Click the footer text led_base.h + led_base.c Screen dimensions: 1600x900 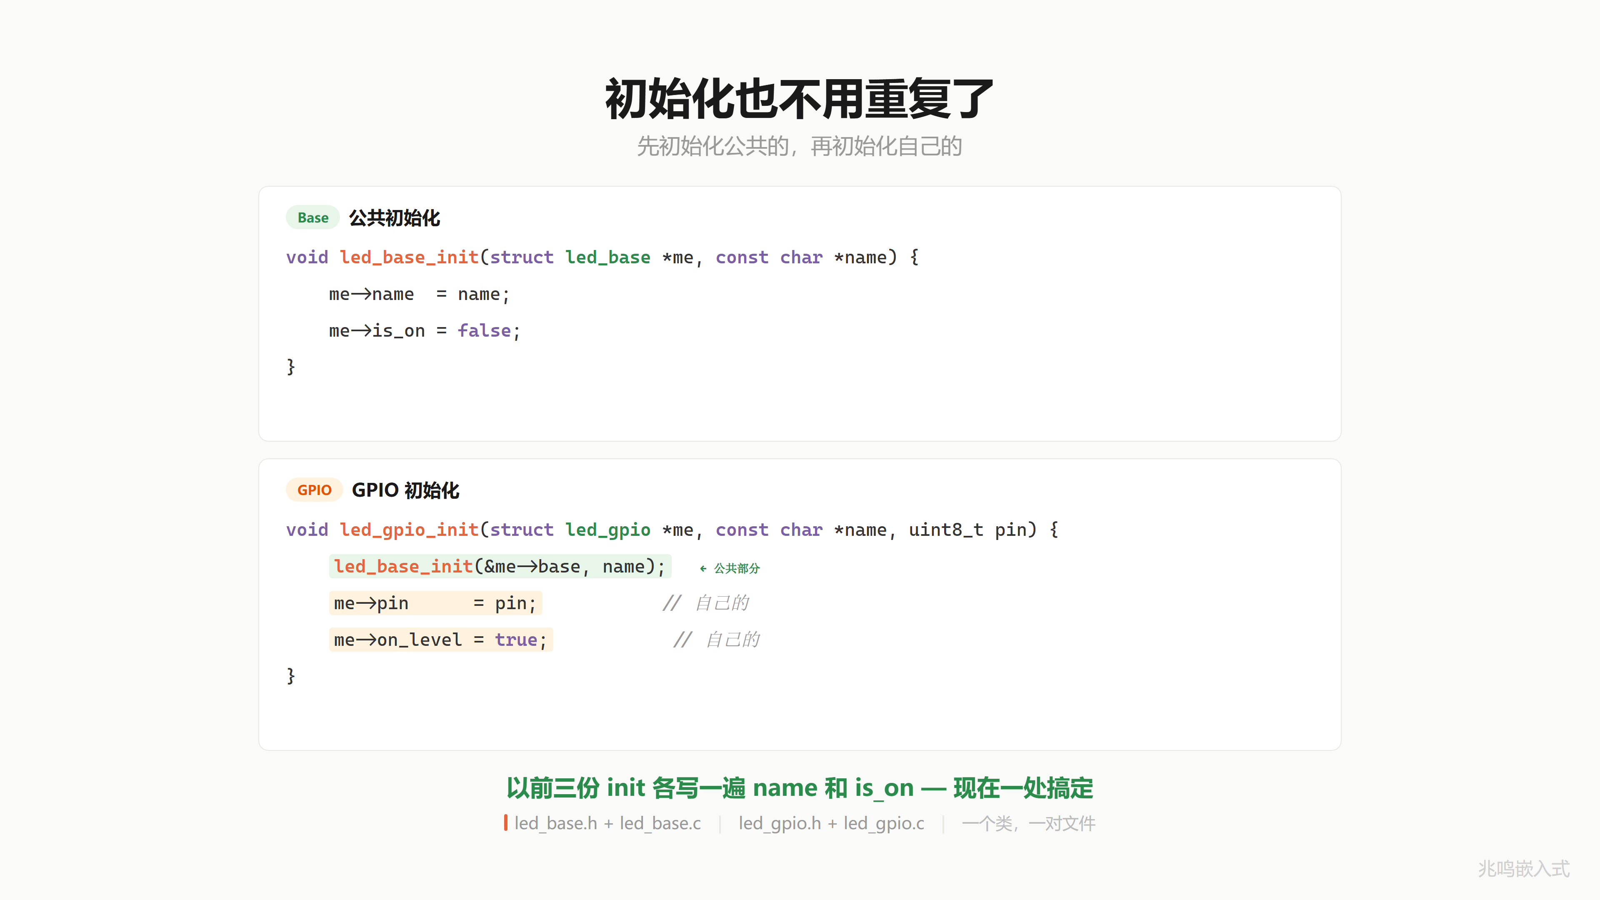[x=607, y=823]
